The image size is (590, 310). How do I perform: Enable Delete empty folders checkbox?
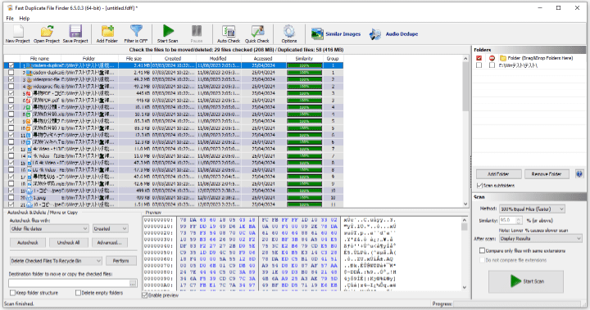coord(78,293)
